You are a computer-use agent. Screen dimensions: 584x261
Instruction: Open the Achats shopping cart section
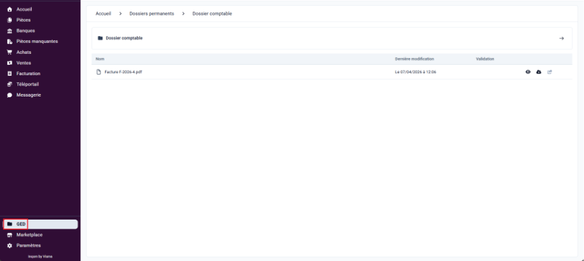(x=10, y=52)
